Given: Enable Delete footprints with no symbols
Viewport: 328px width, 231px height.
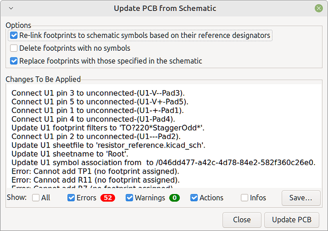Looking at the screenshot, I should click(x=14, y=48).
